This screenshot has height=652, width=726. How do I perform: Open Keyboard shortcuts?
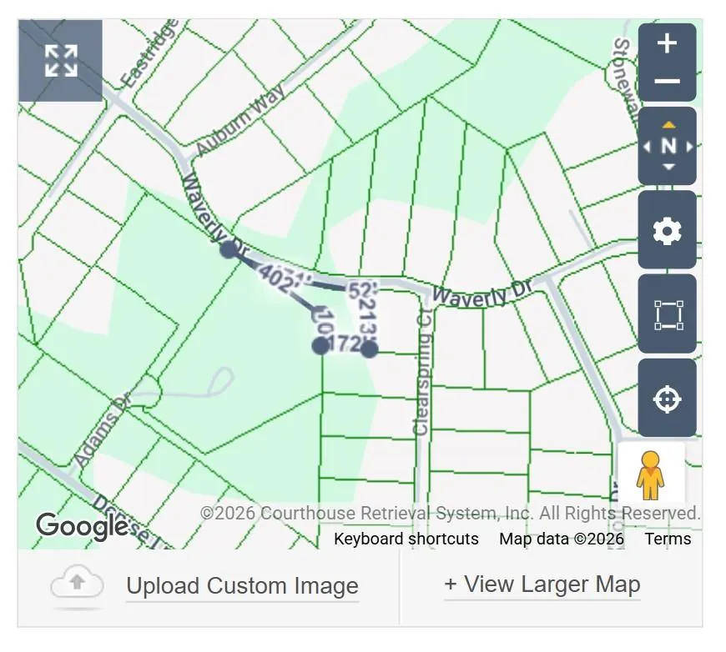pyautogui.click(x=406, y=539)
